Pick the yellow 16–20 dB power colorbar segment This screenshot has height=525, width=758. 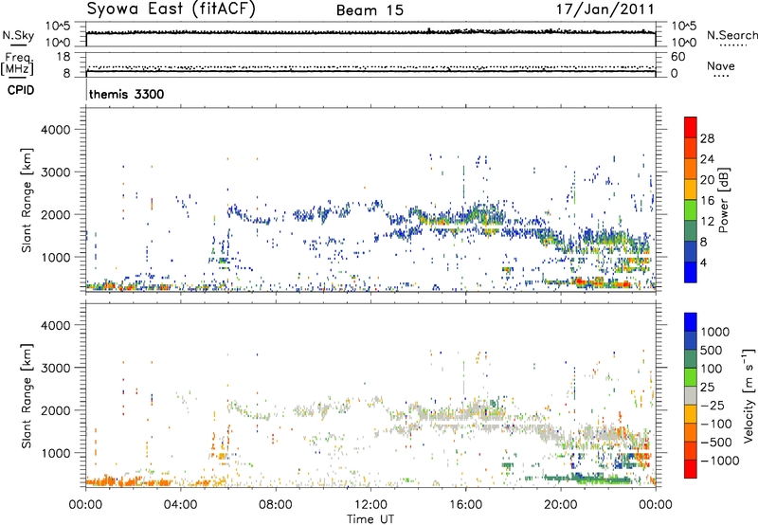tap(691, 190)
